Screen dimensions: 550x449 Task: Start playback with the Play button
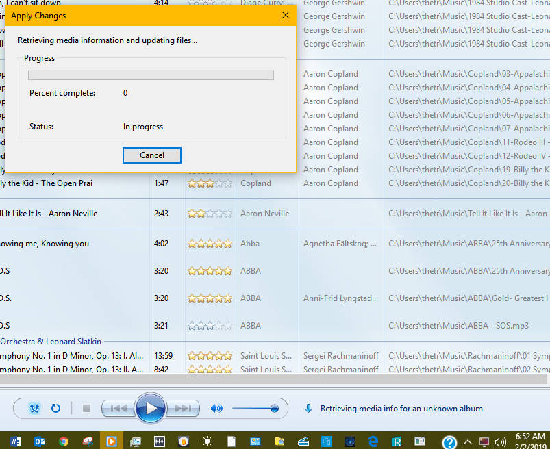(x=151, y=409)
